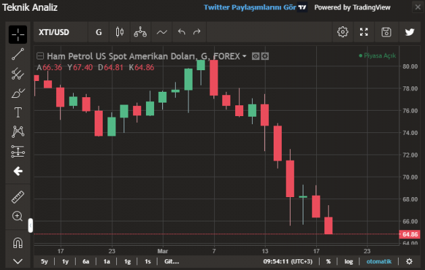Toggle symbol visibility eye icon in legend
Viewport: 425px width, 270px height.
point(255,56)
